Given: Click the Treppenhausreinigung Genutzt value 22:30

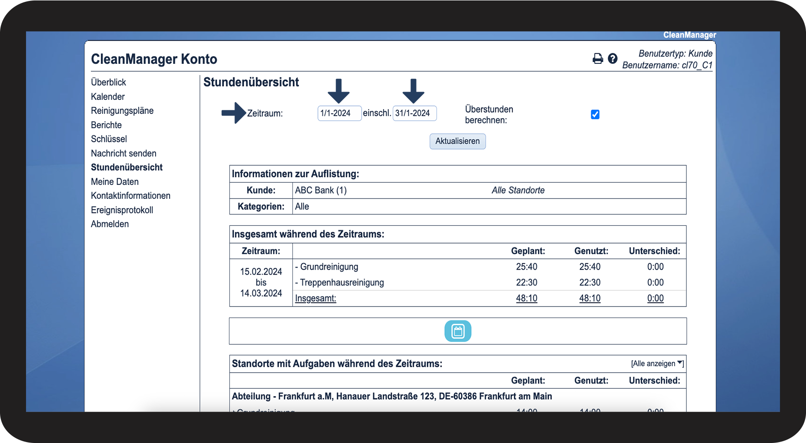Looking at the screenshot, I should 590,282.
